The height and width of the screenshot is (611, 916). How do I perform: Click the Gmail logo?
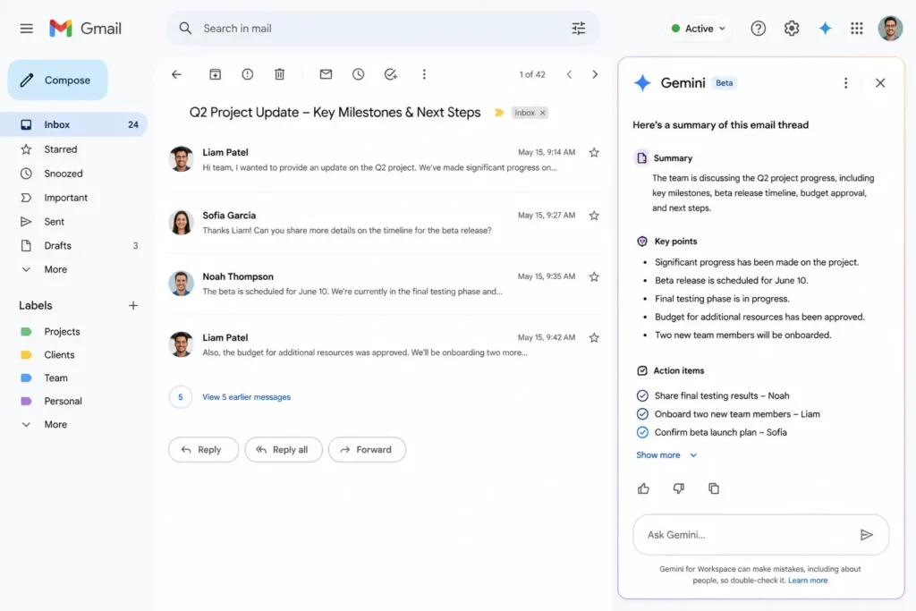[x=85, y=28]
